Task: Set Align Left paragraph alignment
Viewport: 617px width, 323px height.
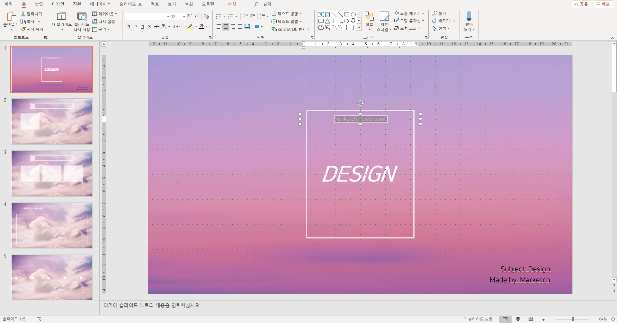Action: click(x=219, y=27)
